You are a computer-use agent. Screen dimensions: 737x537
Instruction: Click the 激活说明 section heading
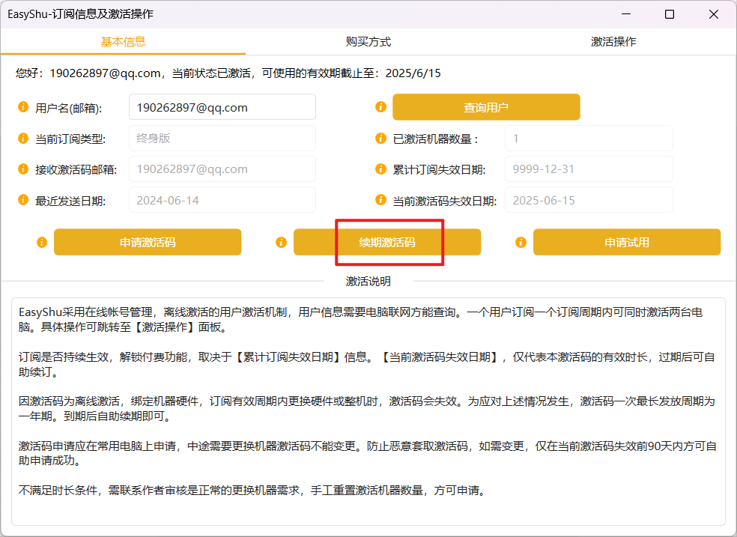click(368, 281)
